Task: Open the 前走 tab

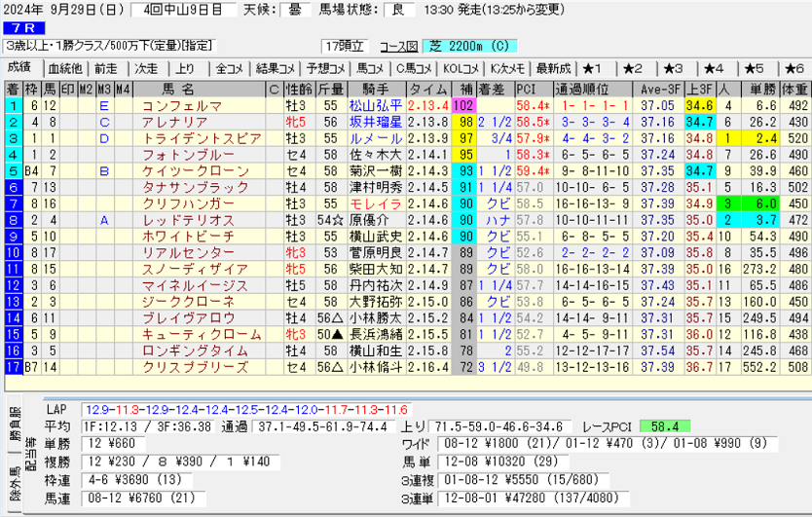Action: tap(105, 68)
